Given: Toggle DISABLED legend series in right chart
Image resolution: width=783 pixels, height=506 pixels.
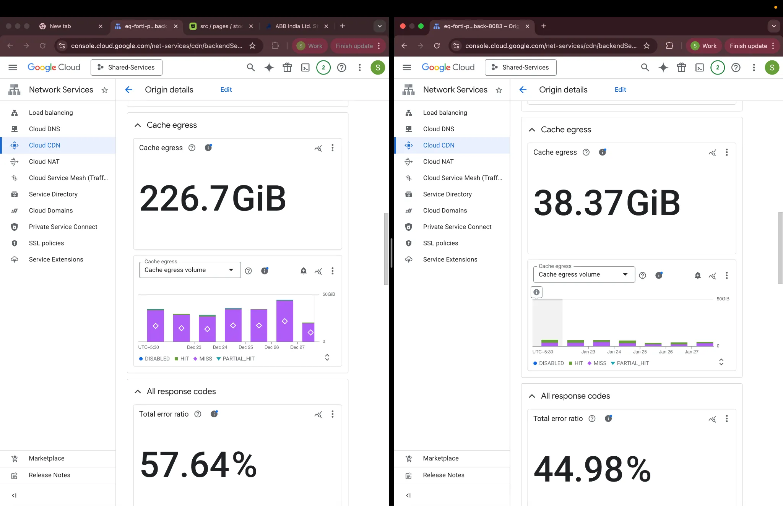Looking at the screenshot, I should 549,363.
